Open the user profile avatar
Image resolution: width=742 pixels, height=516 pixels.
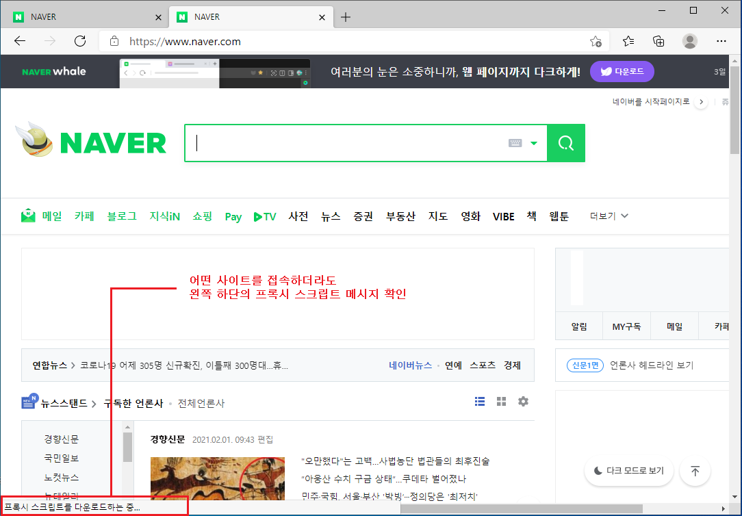[690, 41]
